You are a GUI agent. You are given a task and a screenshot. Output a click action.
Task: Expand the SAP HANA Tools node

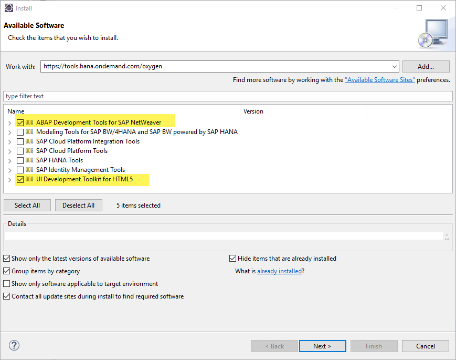tap(9, 161)
